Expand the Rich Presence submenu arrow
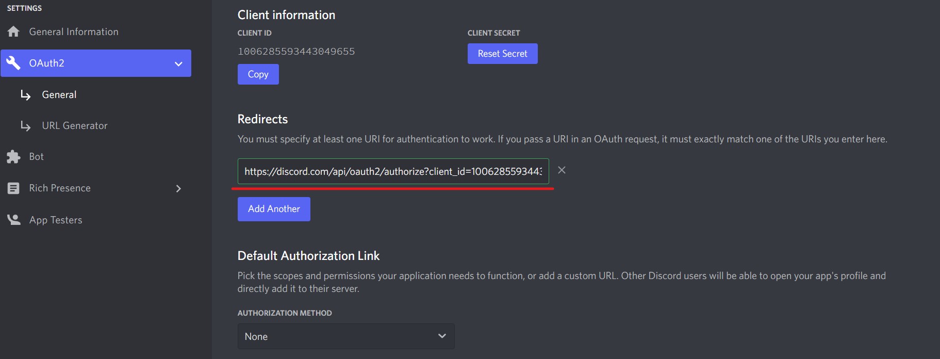 178,189
